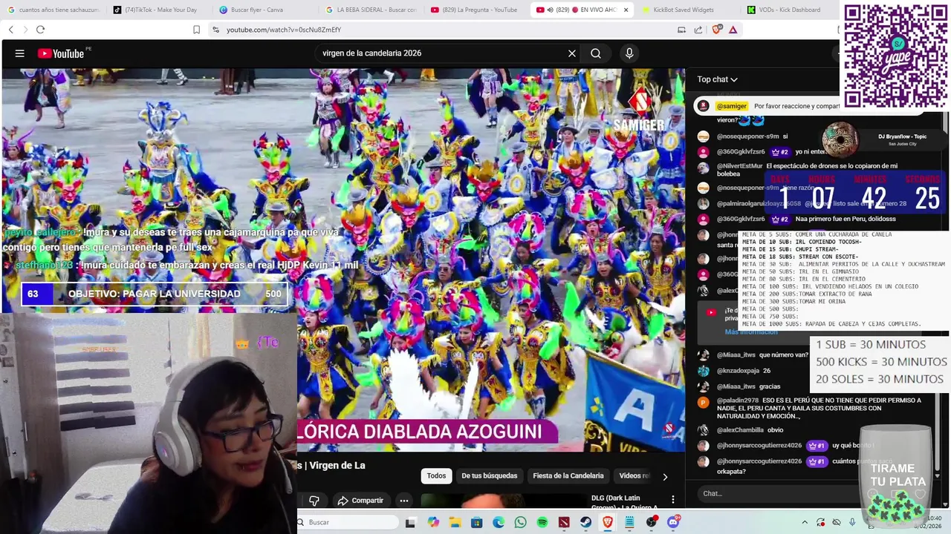Reload the page in the browser
Screen dimensions: 951x534
(40, 30)
